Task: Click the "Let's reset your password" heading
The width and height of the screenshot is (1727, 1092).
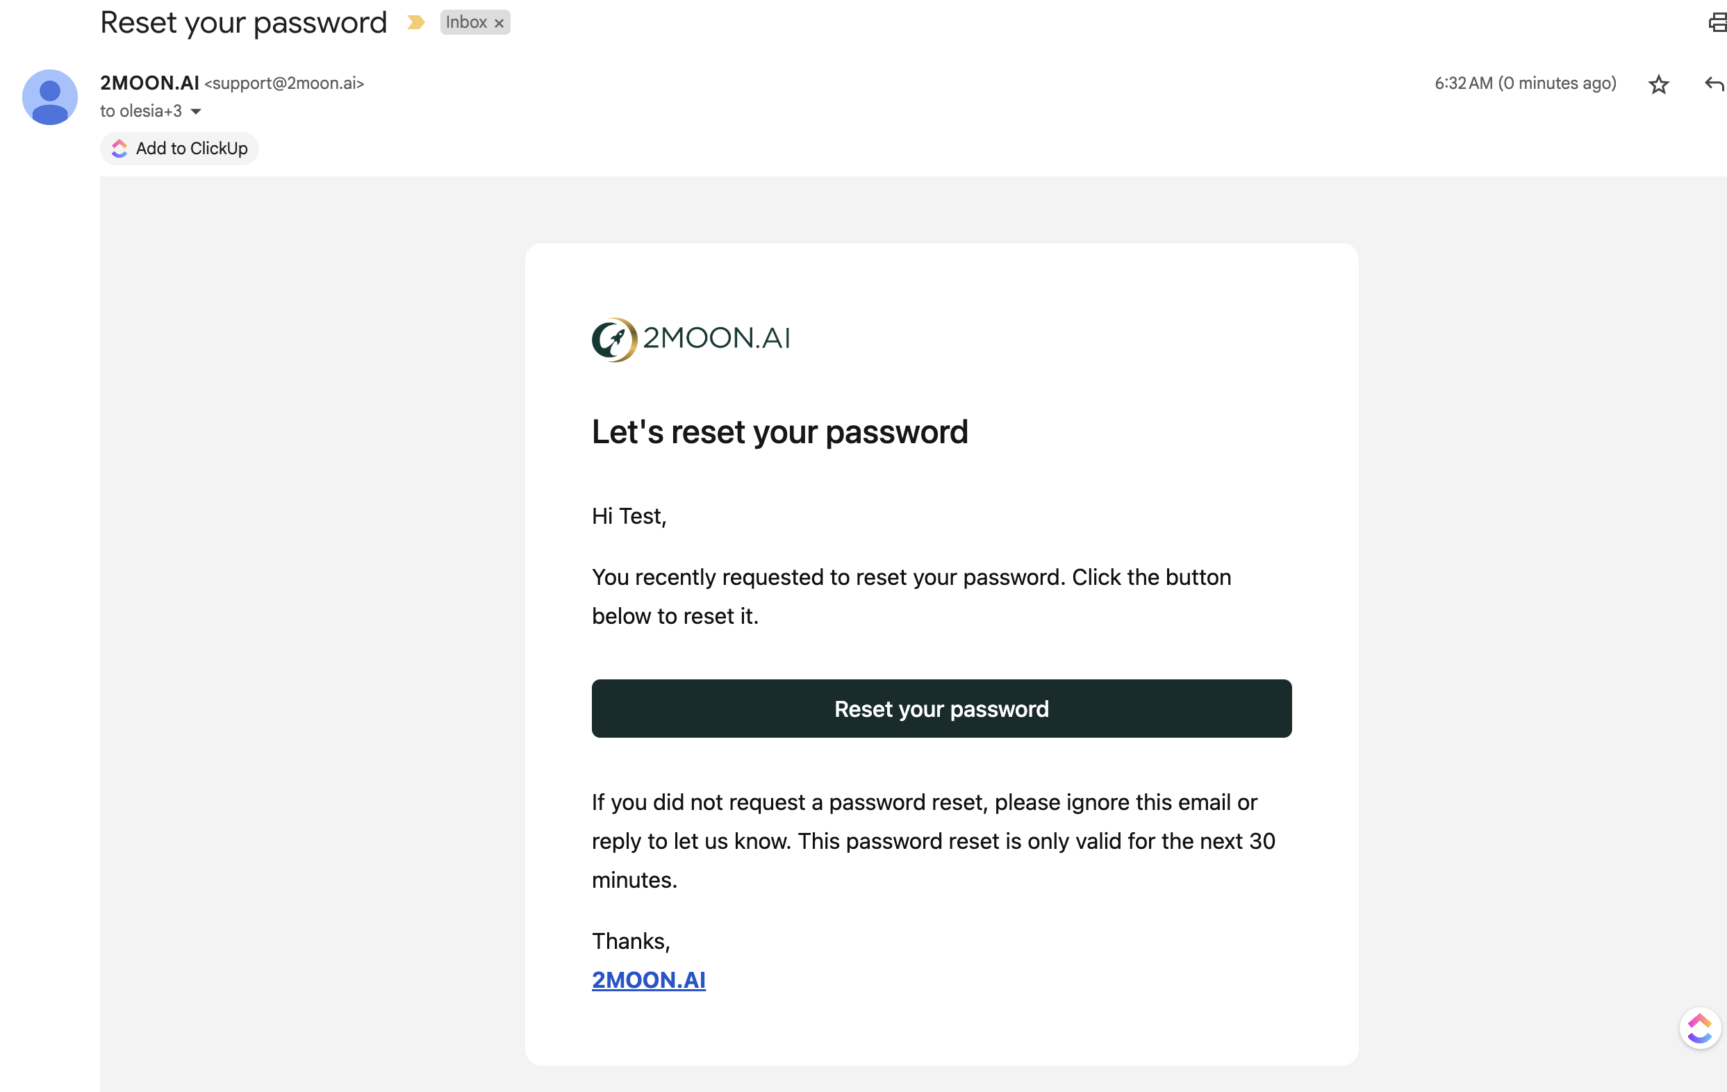Action: (x=779, y=432)
